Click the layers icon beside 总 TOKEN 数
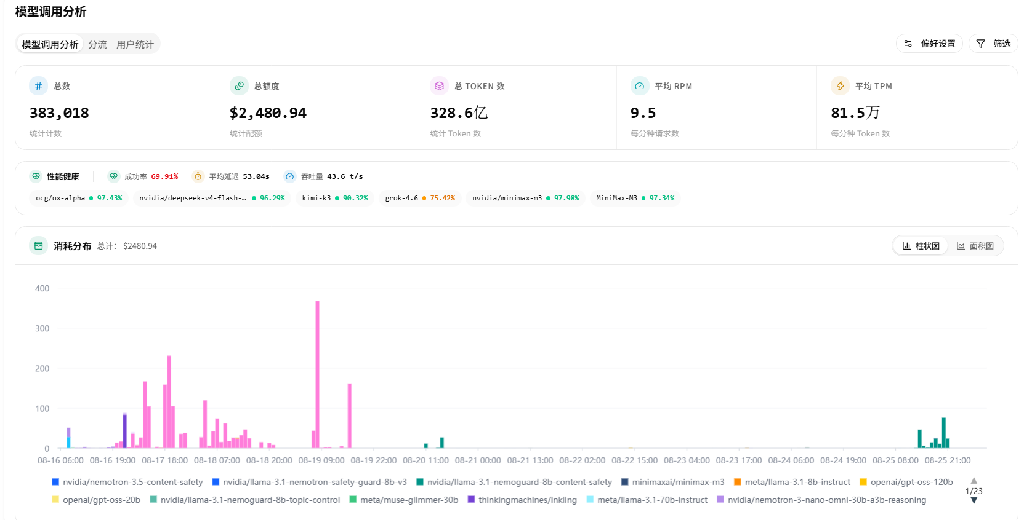Screen dimensions: 1024x520 point(439,86)
